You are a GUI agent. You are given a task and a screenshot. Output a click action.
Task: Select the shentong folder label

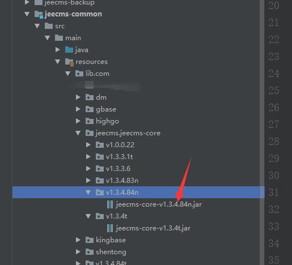[111, 252]
